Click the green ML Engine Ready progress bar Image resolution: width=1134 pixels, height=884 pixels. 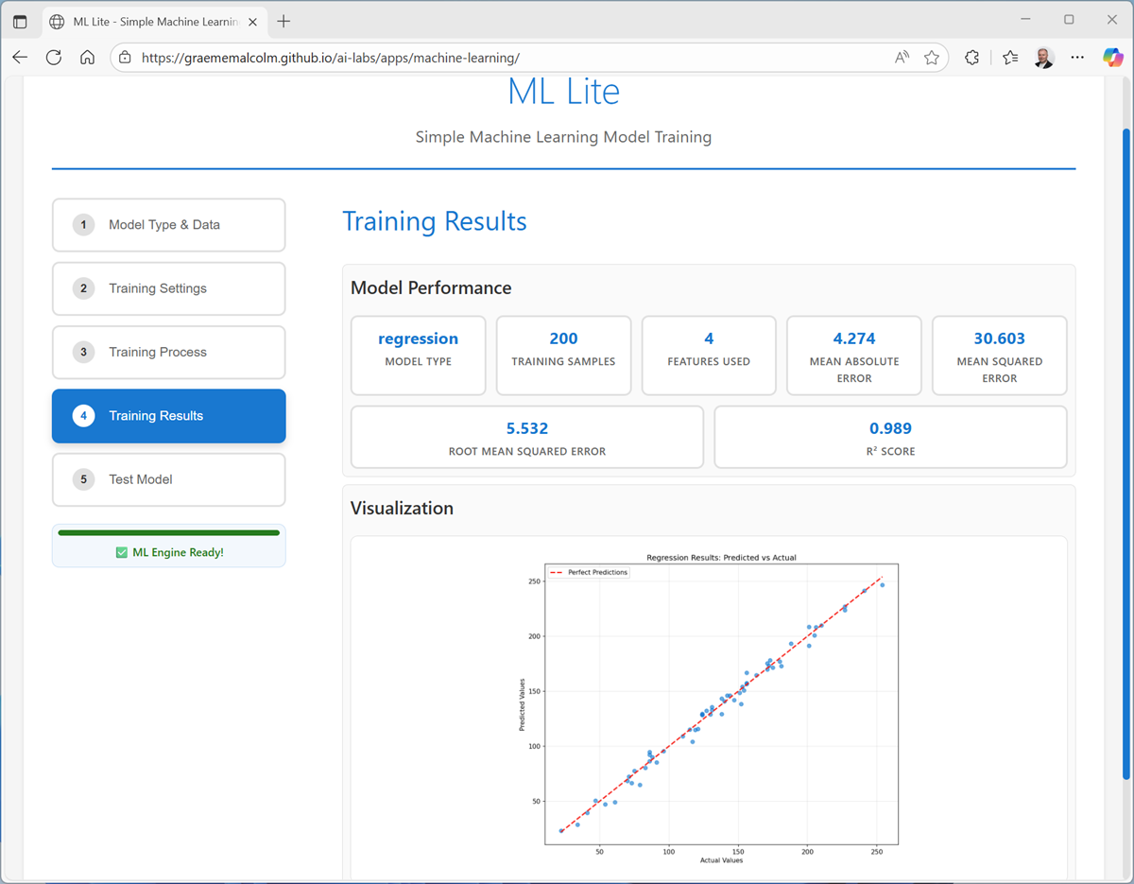tap(168, 531)
